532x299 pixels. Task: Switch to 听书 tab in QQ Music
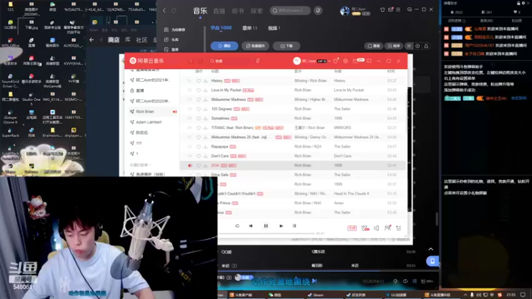[x=238, y=11]
